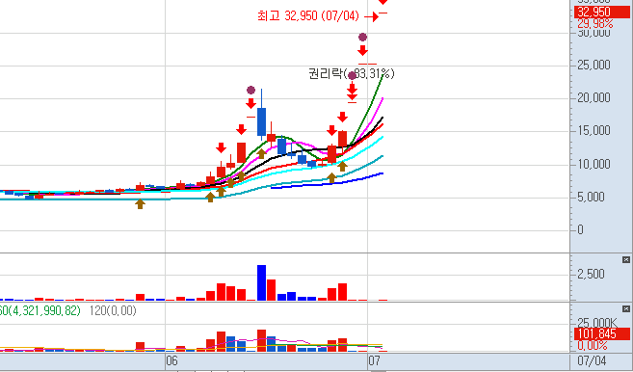The image size is (633, 372).
Task: Select the 최고 32,950 (07/04) high-price annotation
Action: point(308,15)
